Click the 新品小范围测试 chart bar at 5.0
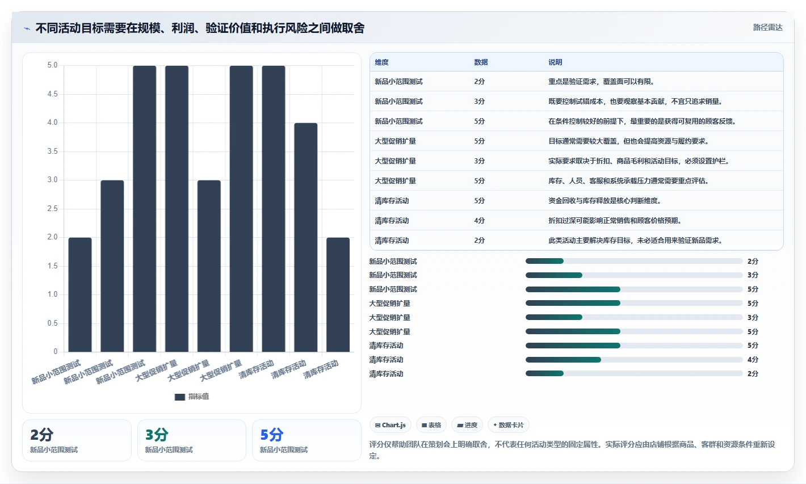 coord(145,209)
